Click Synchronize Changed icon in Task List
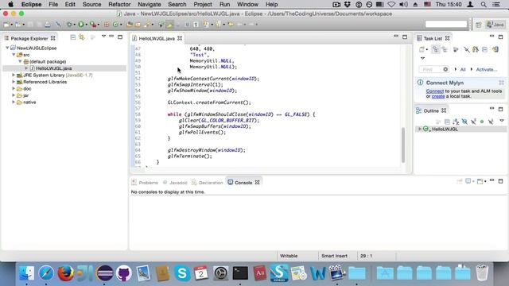The height and width of the screenshot is (286, 509). (x=495, y=49)
